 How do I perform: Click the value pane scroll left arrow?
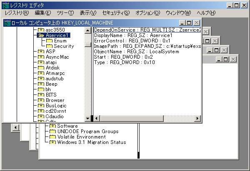pos(96,119)
